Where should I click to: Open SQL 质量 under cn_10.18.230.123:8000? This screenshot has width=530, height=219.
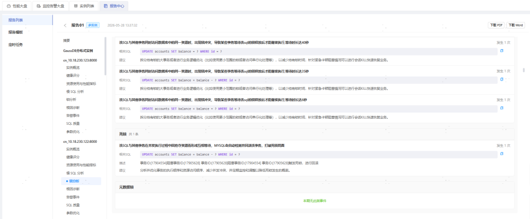tap(73, 123)
